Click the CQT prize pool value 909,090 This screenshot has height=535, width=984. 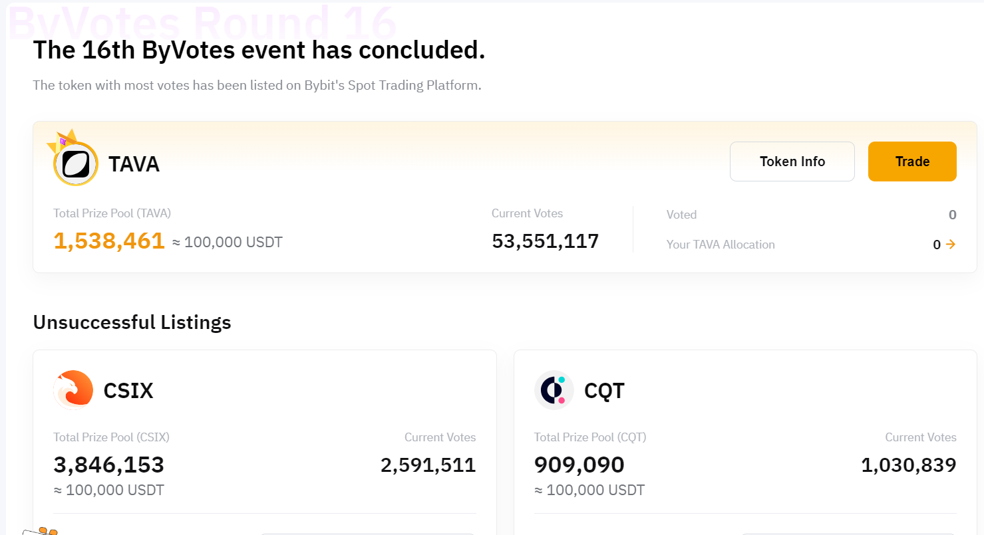579,465
